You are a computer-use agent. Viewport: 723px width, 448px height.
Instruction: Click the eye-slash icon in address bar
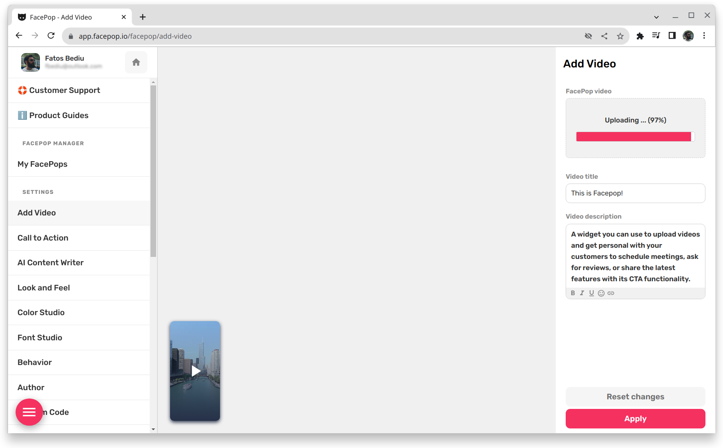588,36
